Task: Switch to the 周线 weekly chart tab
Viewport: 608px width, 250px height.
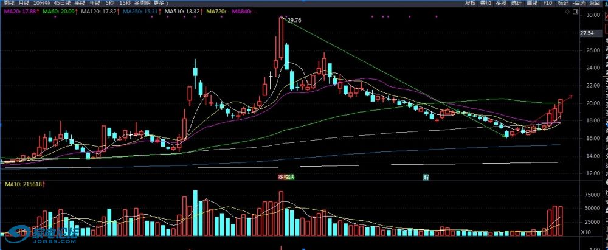Action: coord(9,3)
